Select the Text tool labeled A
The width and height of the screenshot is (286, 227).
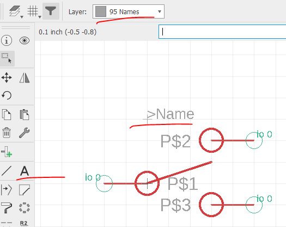click(25, 171)
